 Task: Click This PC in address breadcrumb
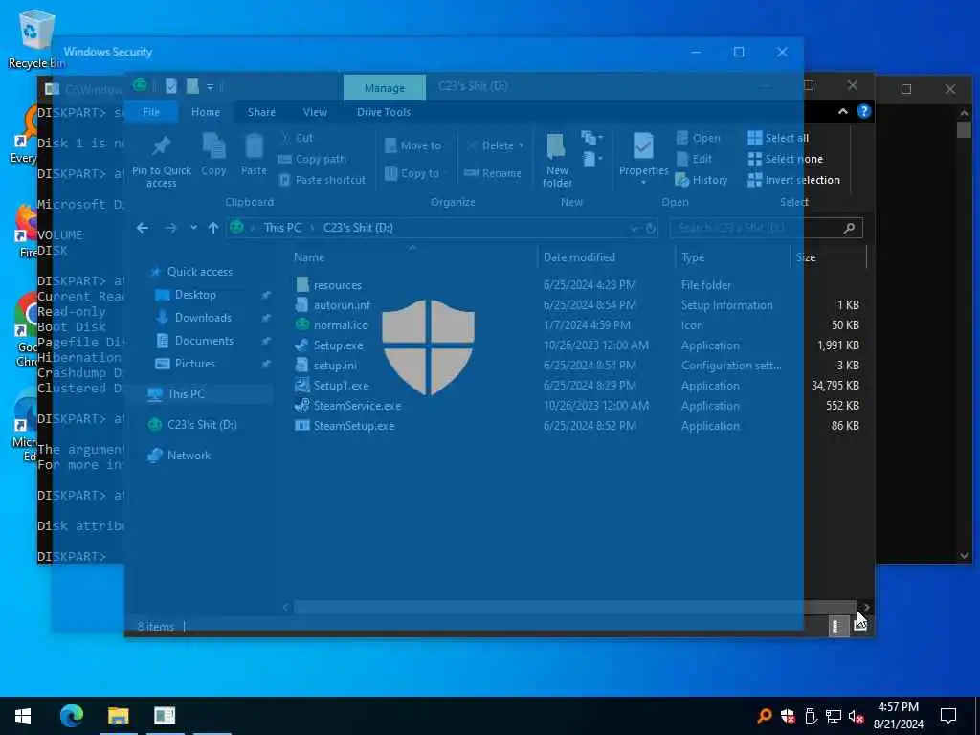pos(282,228)
